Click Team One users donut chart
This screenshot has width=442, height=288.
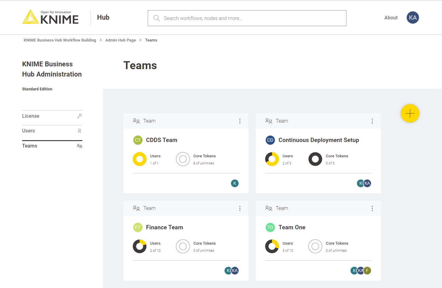[x=272, y=247]
